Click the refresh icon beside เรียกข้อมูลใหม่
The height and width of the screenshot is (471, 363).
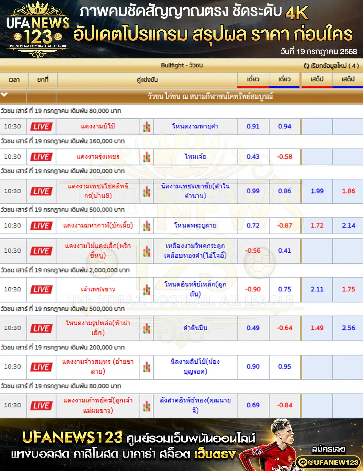(306, 66)
